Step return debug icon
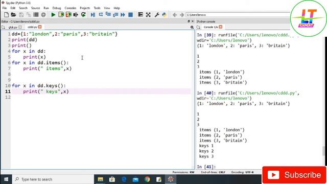The width and height of the screenshot is (327, 184). coord(115,15)
